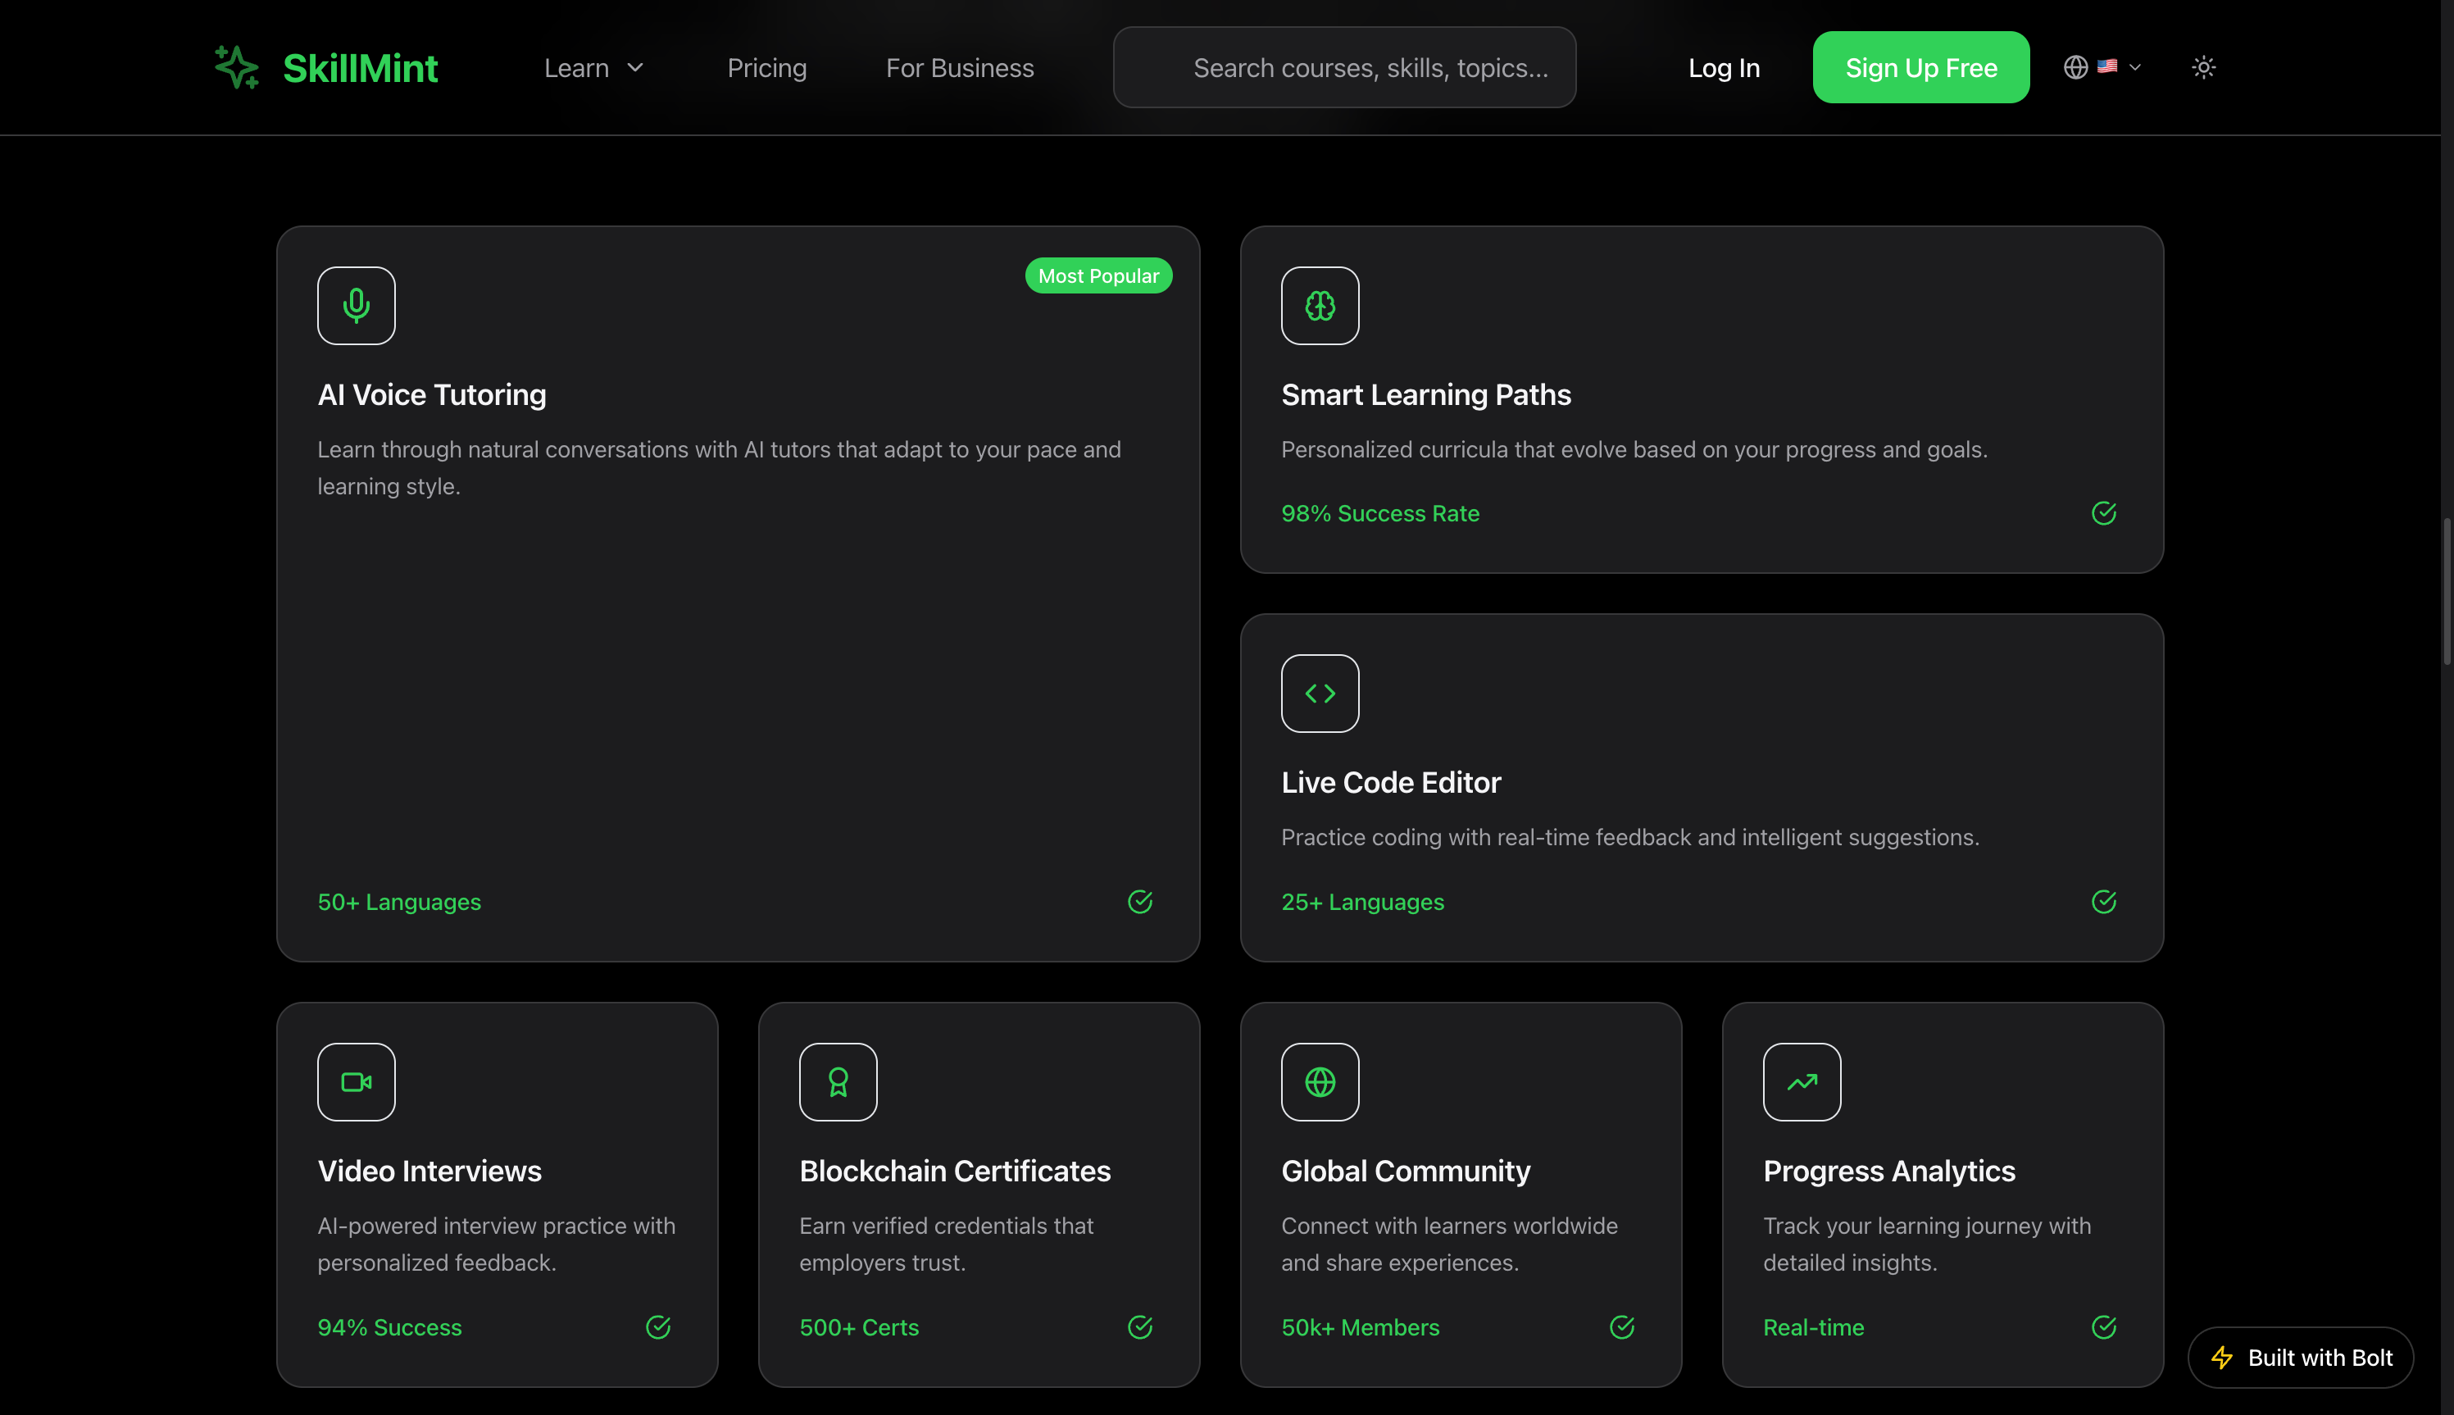The width and height of the screenshot is (2454, 1415).
Task: Open the Pricing nav item
Action: (766, 68)
